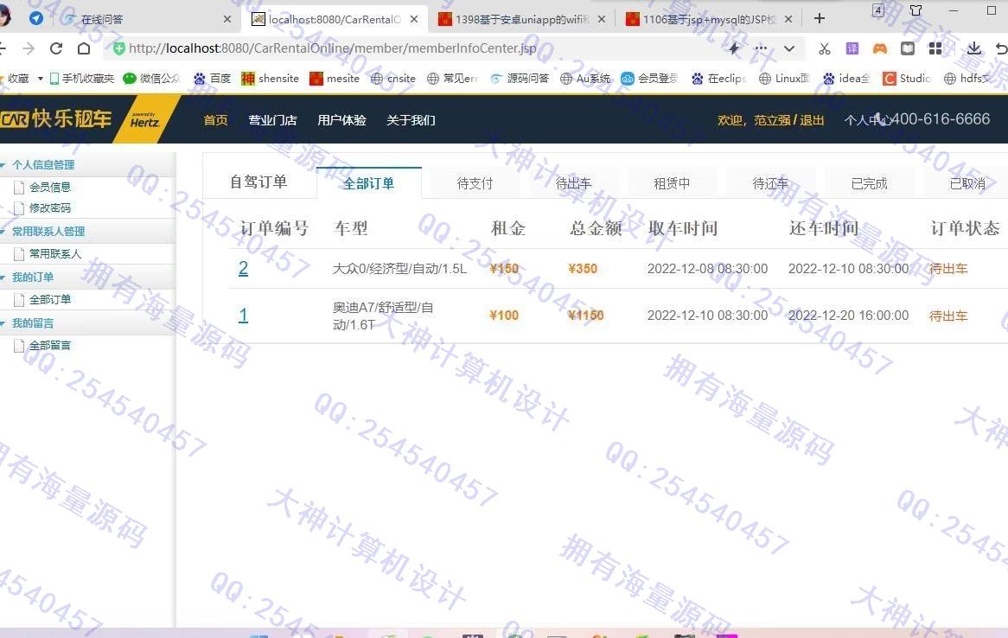Click the orange game controller icon
The height and width of the screenshot is (638, 1008).
click(x=879, y=48)
